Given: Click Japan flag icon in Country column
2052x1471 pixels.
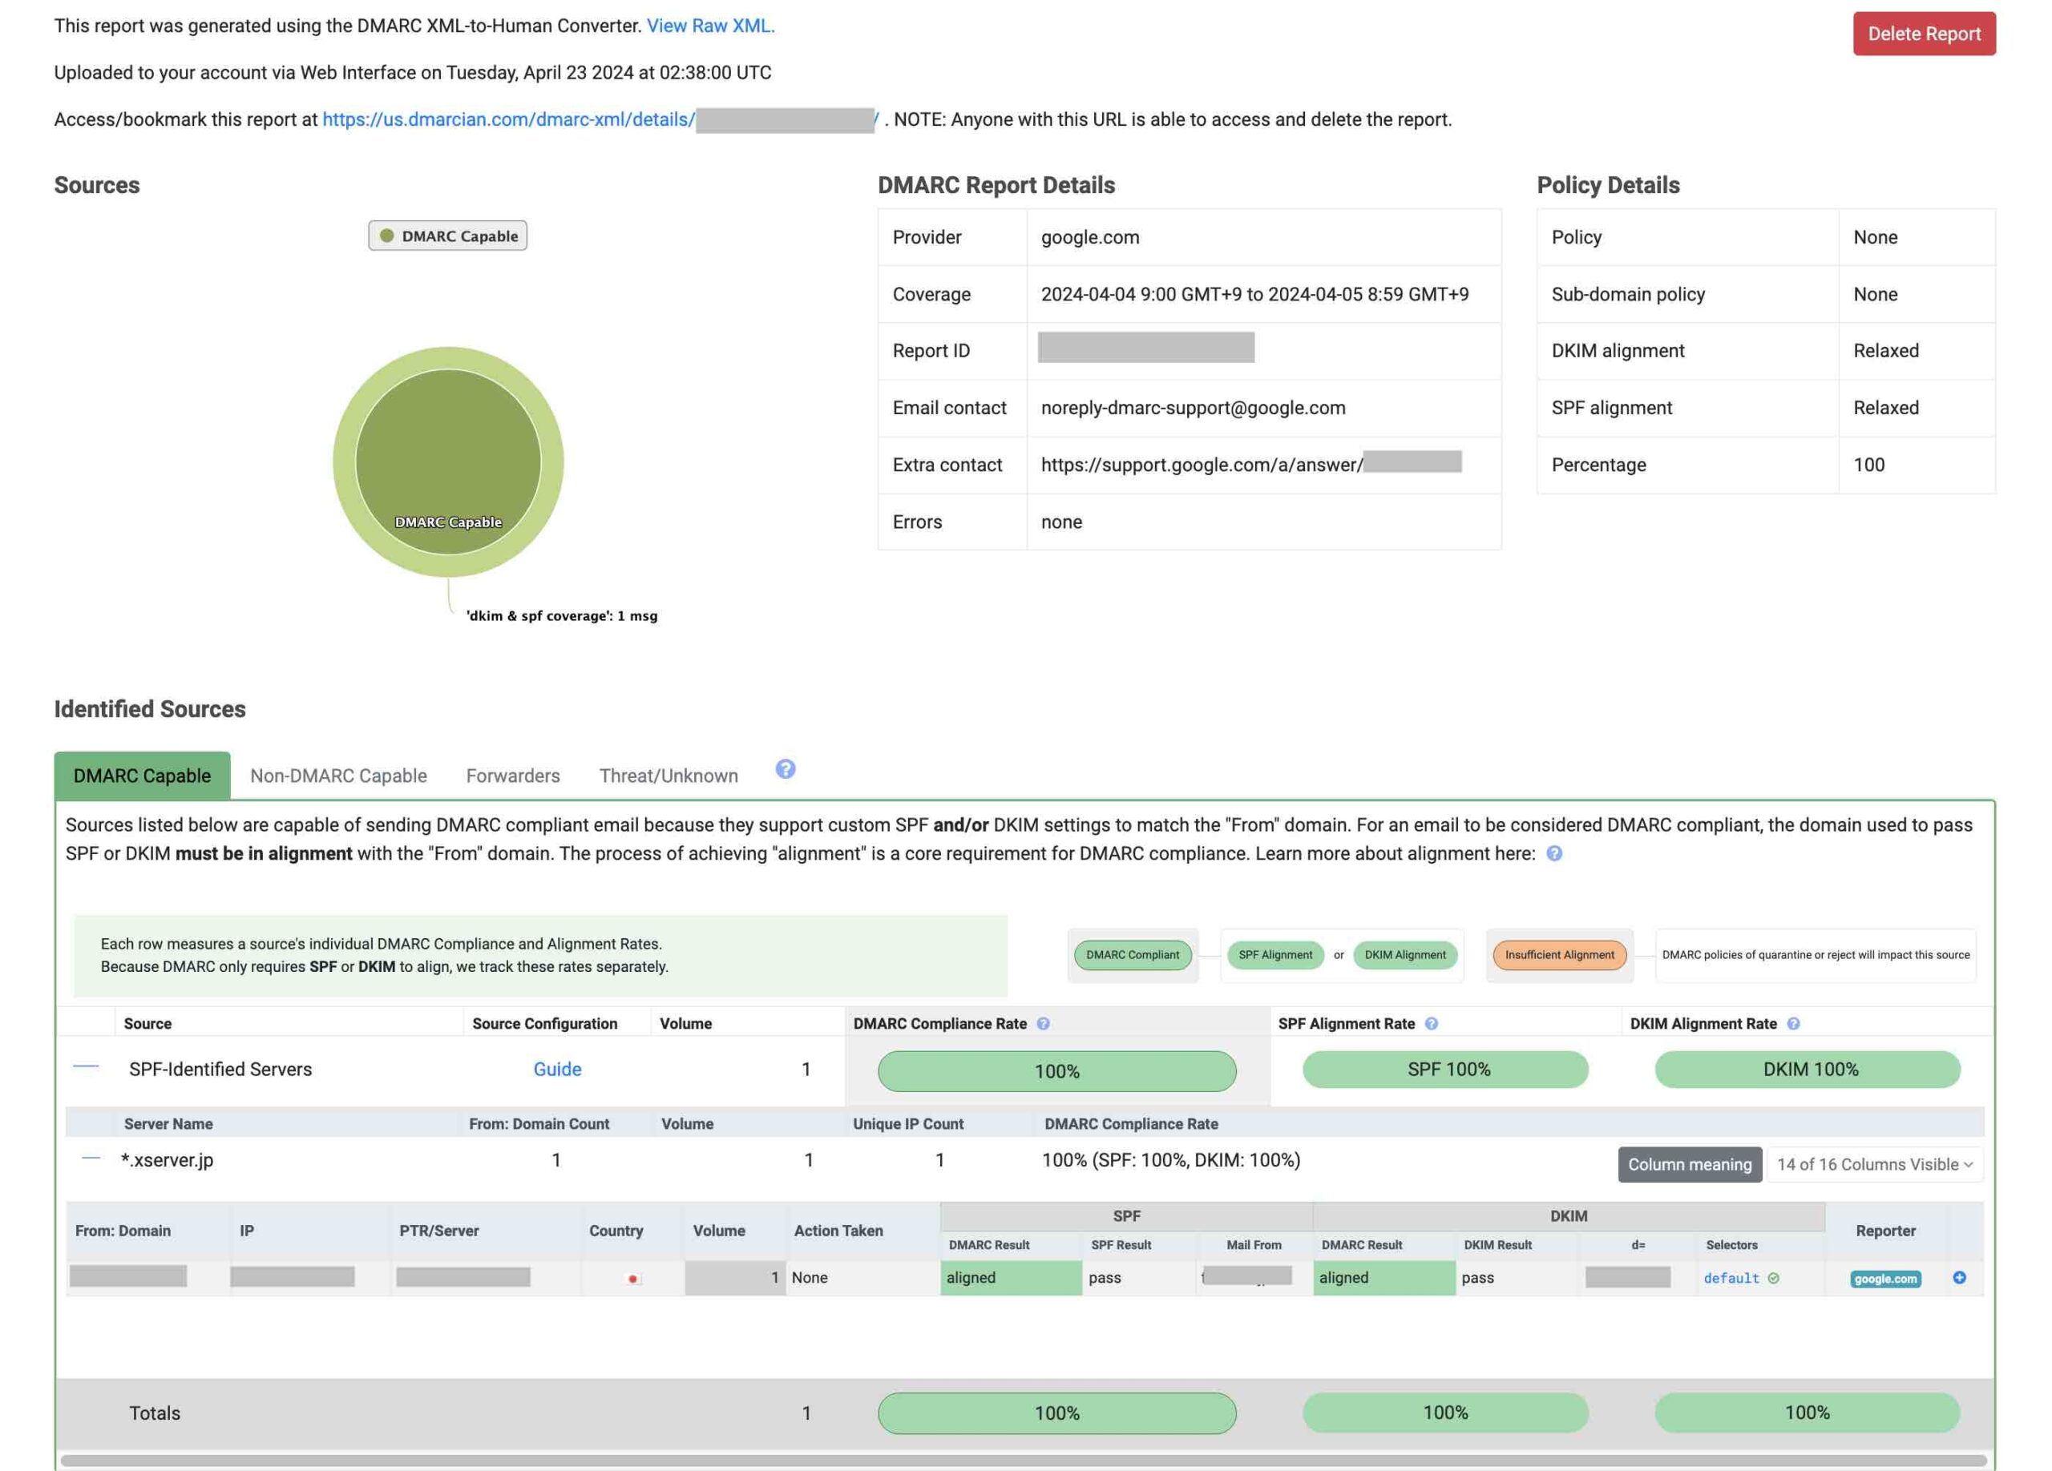Looking at the screenshot, I should coord(633,1279).
